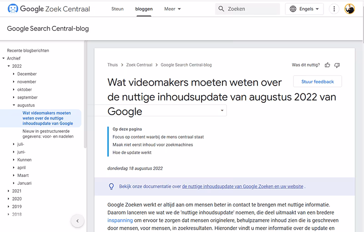Click the Thuis breadcrumb link

pyautogui.click(x=112, y=65)
